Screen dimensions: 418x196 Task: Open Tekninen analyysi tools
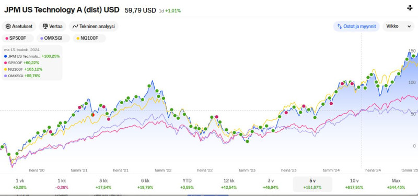94,27
